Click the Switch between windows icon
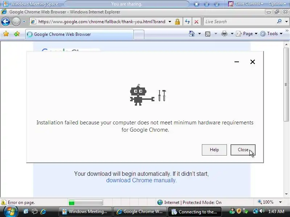This screenshot has width=290, height=217. tap(34, 212)
